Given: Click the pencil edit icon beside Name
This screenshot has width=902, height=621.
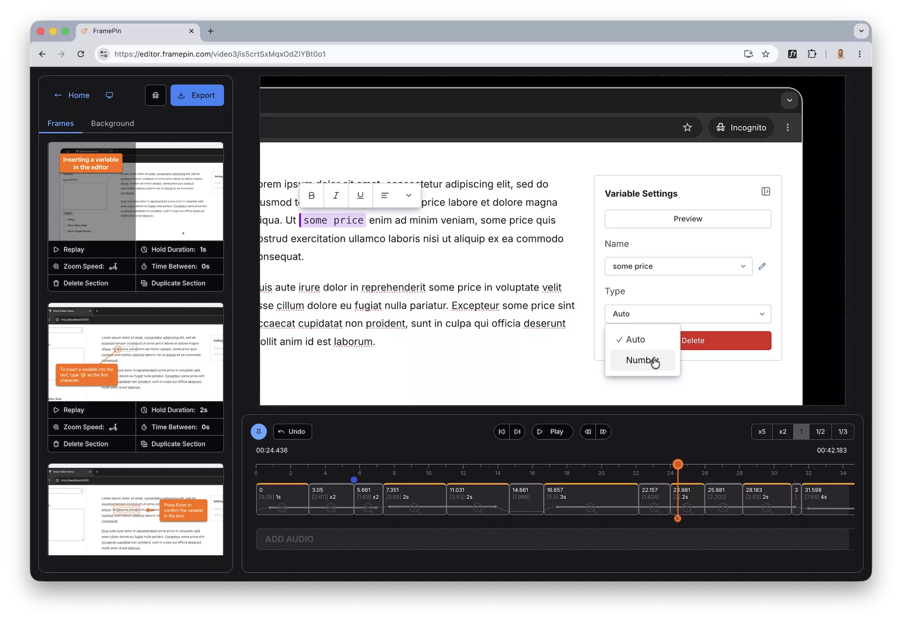Looking at the screenshot, I should coord(762,266).
